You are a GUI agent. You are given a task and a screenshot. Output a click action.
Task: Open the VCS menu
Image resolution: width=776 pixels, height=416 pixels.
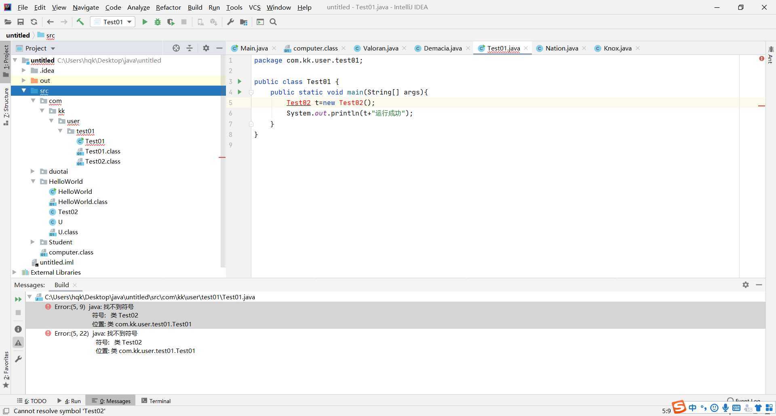pos(255,7)
